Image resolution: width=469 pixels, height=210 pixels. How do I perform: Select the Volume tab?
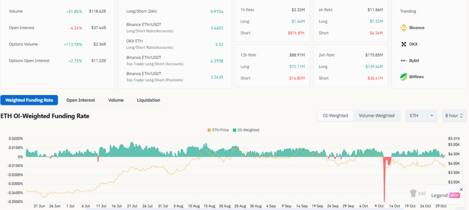pos(116,100)
